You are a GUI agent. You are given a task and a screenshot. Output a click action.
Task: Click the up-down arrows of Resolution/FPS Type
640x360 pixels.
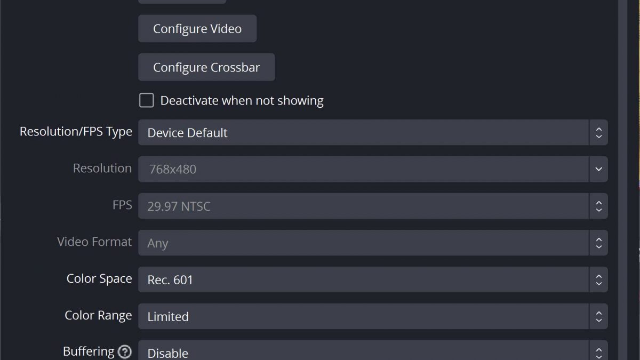[598, 132]
